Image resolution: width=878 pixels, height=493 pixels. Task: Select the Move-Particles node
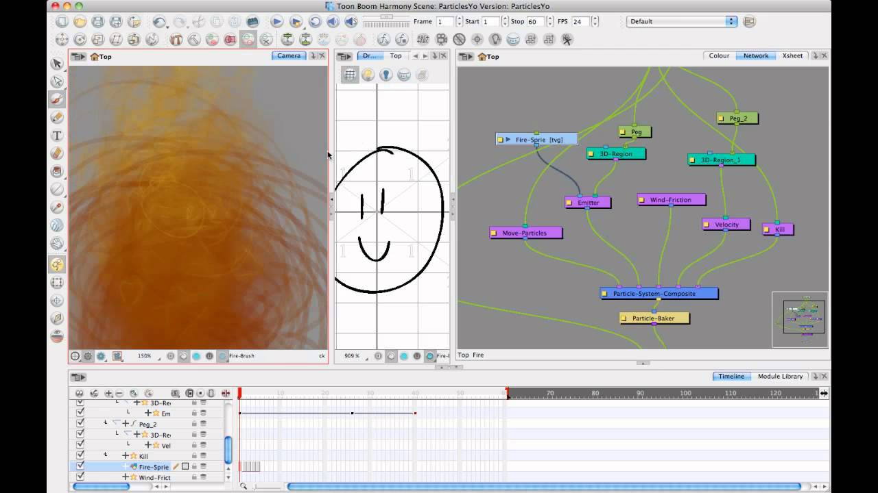tap(526, 233)
